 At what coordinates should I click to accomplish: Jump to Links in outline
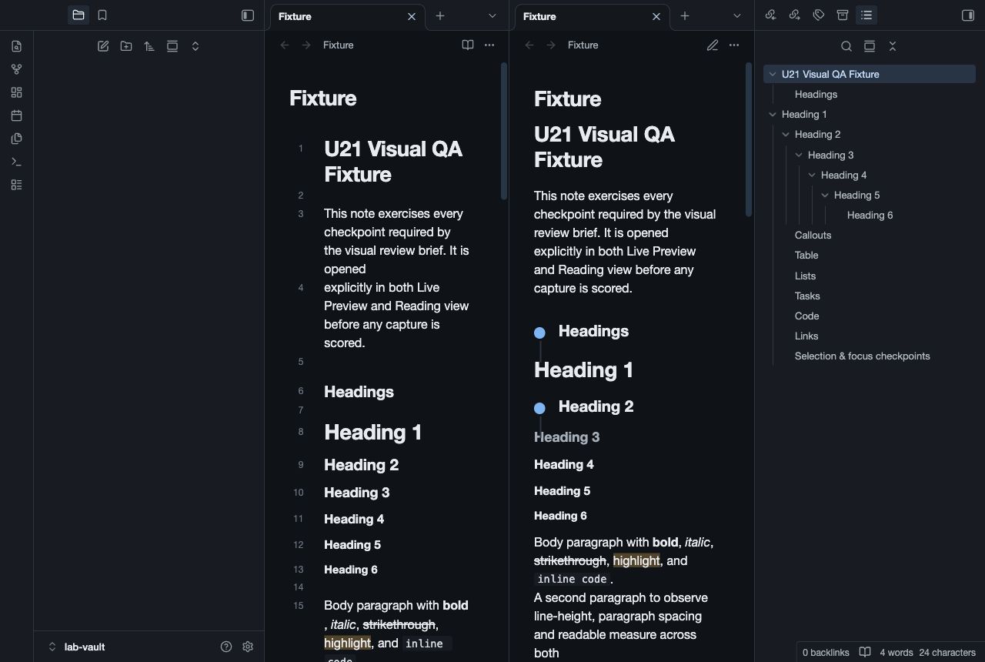click(x=806, y=336)
